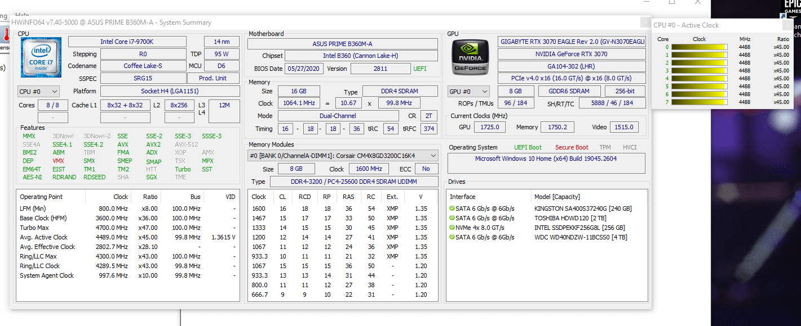Select the Turbo Max row
801x326 pixels.
(x=128, y=228)
